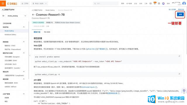Click the top search input field

(x=106, y=3)
